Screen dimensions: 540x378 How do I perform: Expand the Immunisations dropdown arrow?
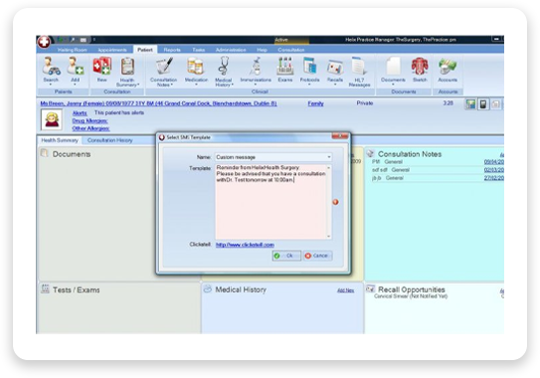256,85
